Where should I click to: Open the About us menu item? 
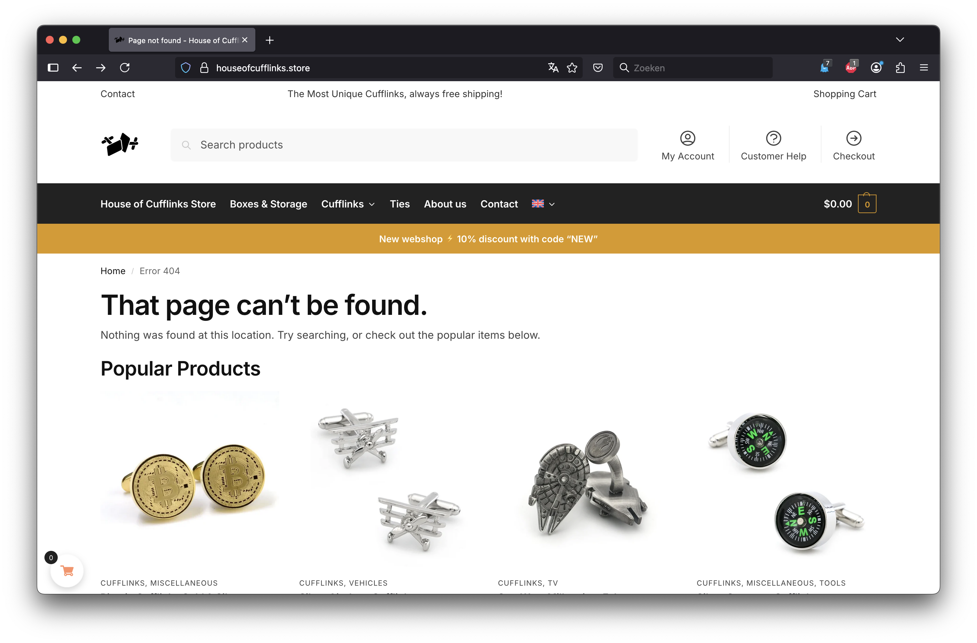[x=445, y=204]
